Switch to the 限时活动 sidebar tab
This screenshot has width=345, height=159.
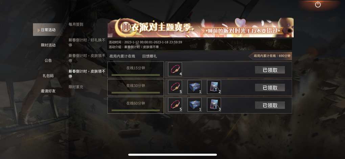pyautogui.click(x=48, y=45)
